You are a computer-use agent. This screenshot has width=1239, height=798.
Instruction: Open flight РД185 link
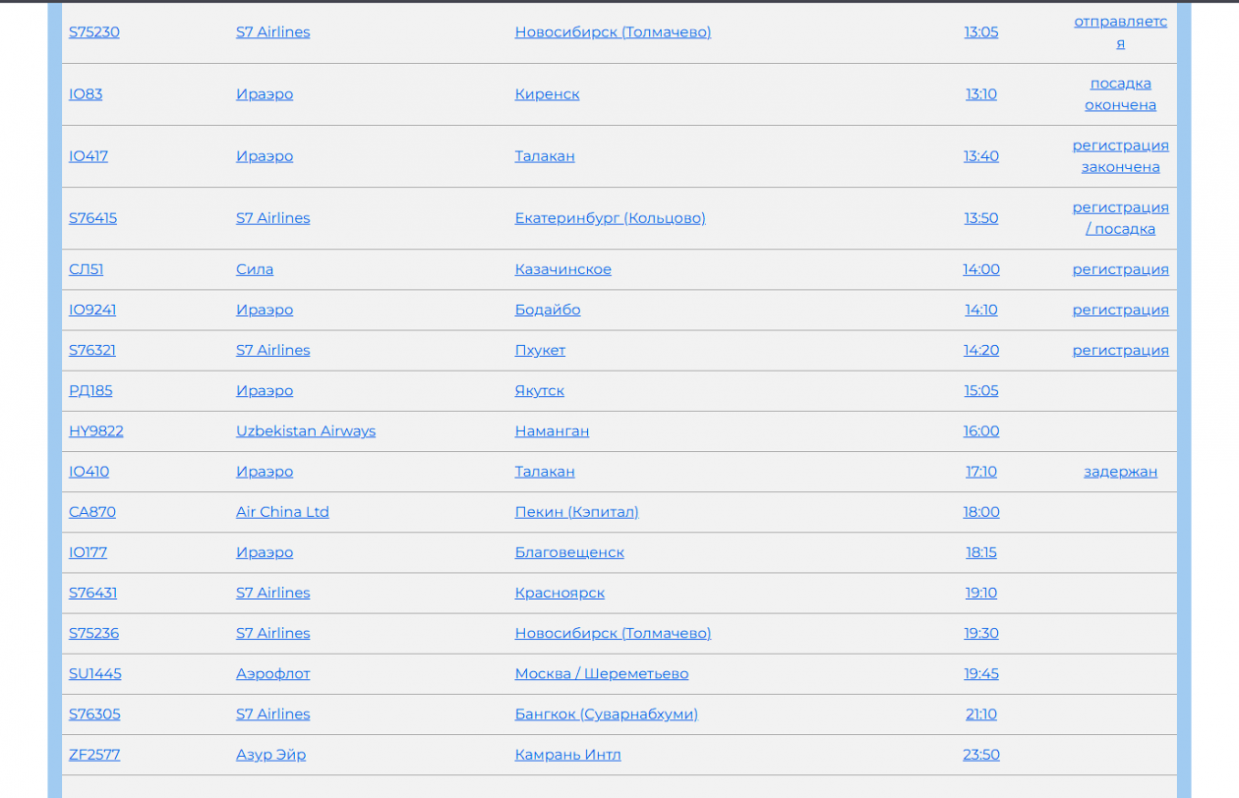[x=90, y=390]
